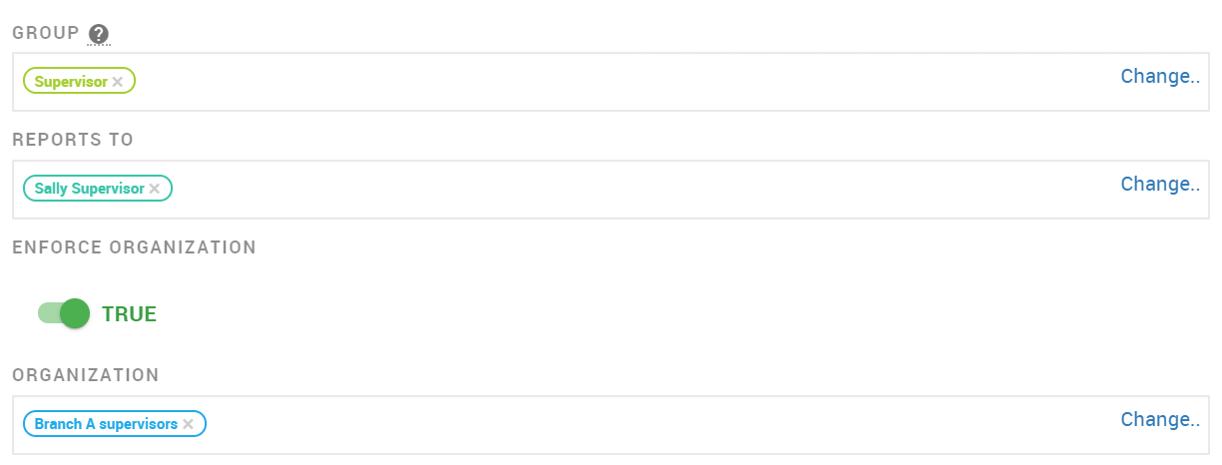Remove the Supervisor tag with its x
Image resolution: width=1222 pixels, height=465 pixels.
pyautogui.click(x=118, y=82)
